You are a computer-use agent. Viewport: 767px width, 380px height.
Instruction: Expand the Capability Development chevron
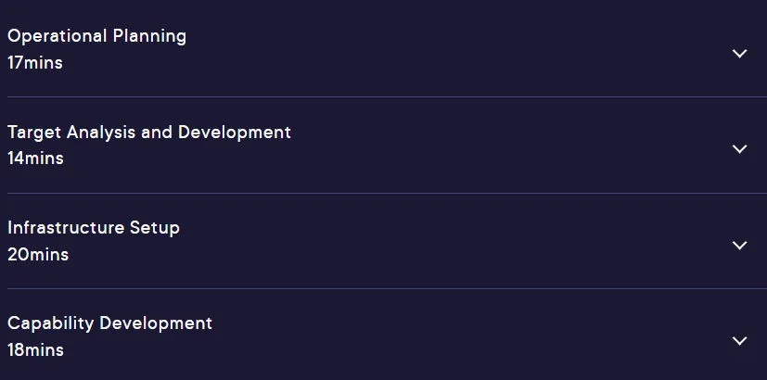click(x=739, y=340)
